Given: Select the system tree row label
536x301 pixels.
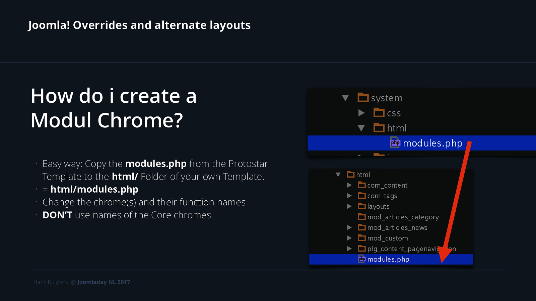Looking at the screenshot, I should pyautogui.click(x=387, y=98).
